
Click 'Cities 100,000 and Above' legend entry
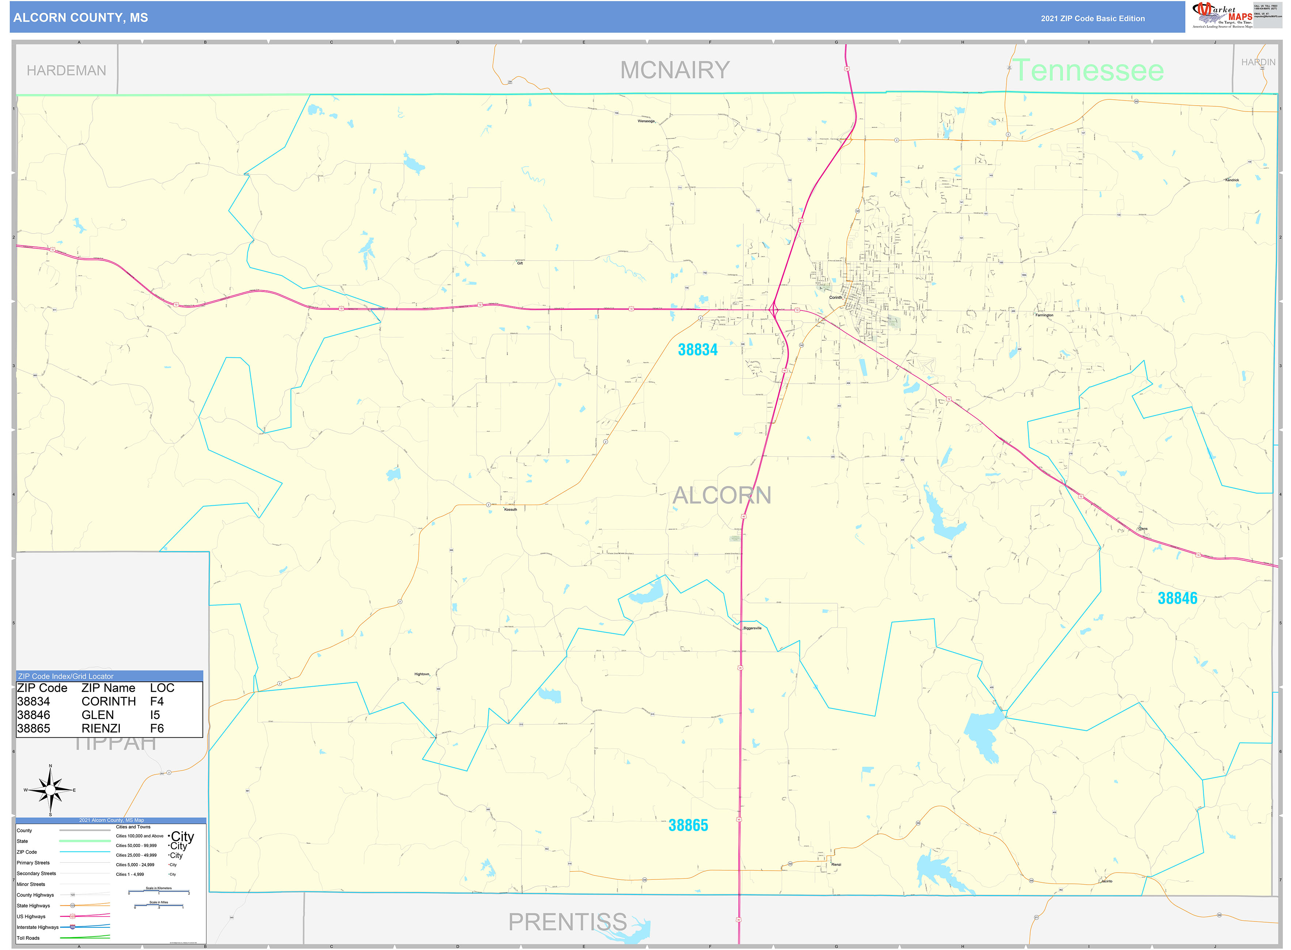click(x=140, y=836)
